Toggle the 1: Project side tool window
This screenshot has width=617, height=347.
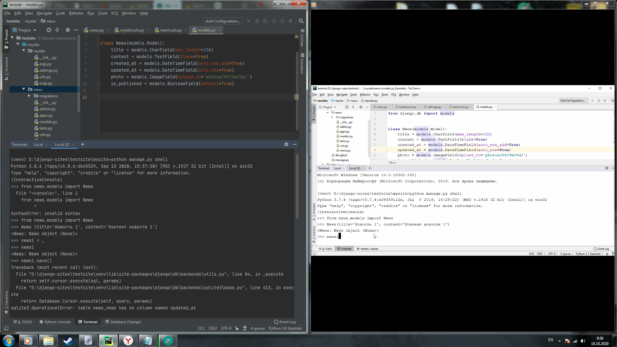[6, 39]
